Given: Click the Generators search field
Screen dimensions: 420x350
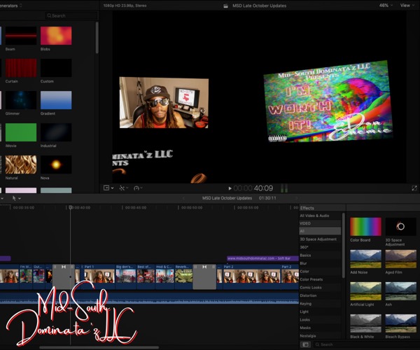Looking at the screenshot, I should [71, 16].
